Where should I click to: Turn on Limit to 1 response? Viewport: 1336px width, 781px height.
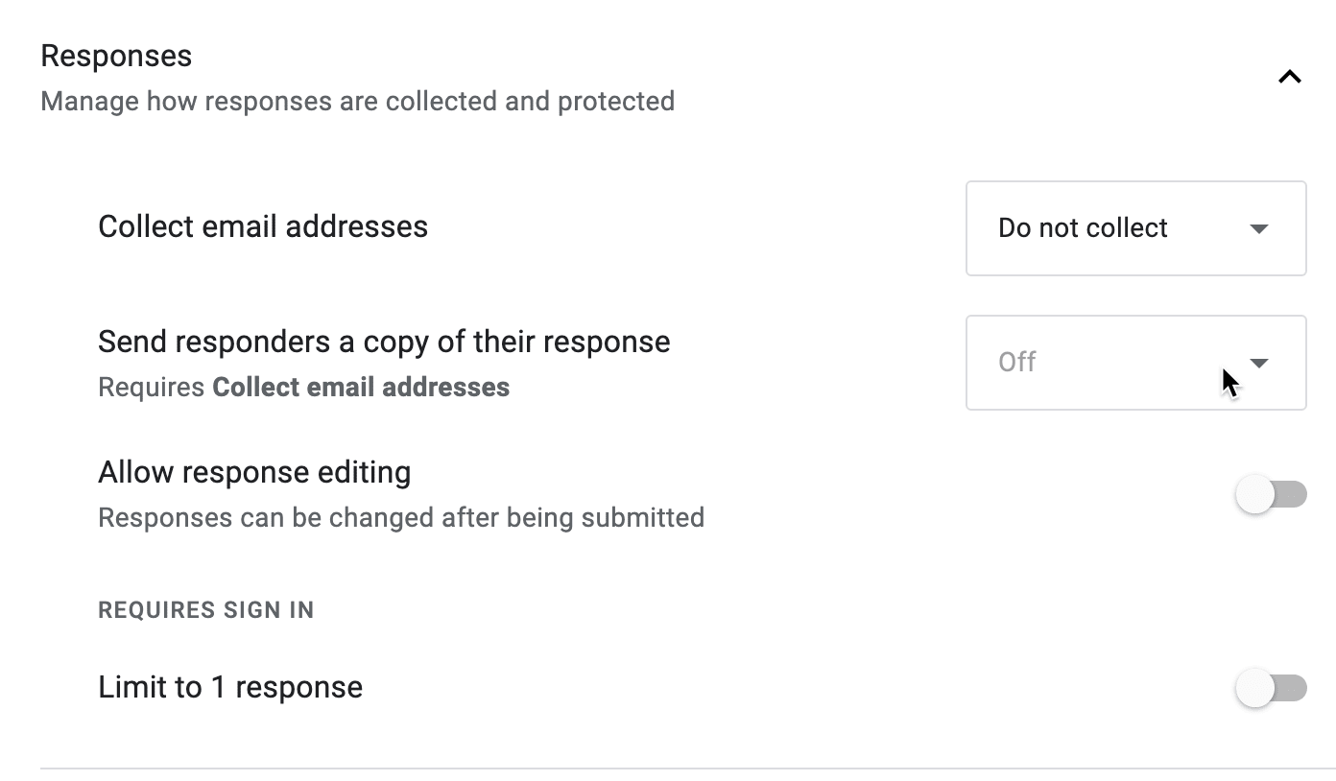[x=1272, y=687]
